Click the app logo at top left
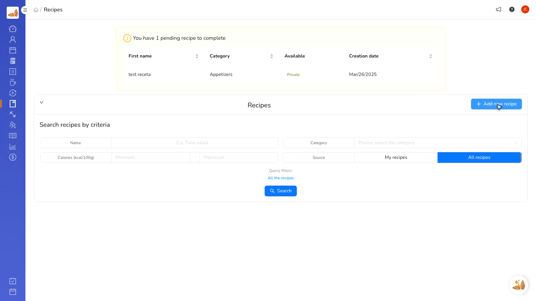The width and height of the screenshot is (536, 301). click(13, 13)
